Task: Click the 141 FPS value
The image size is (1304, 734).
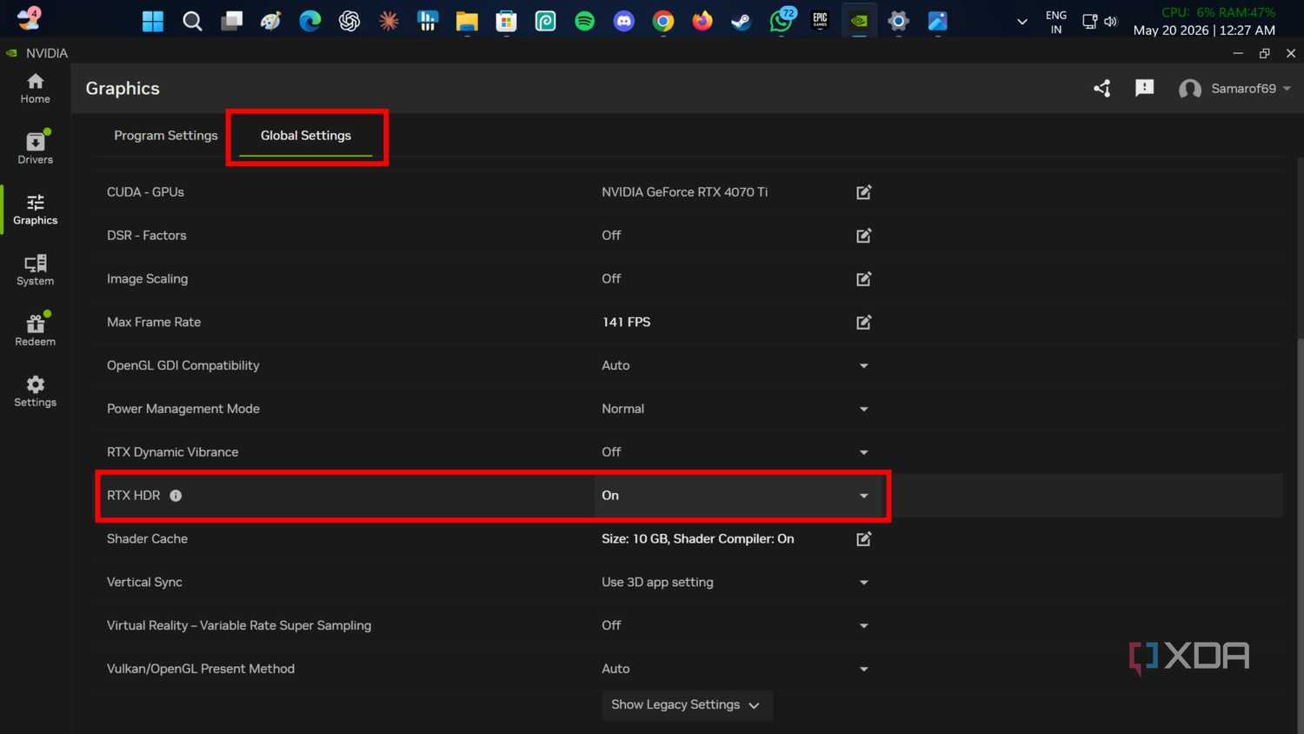Action: 626,323
